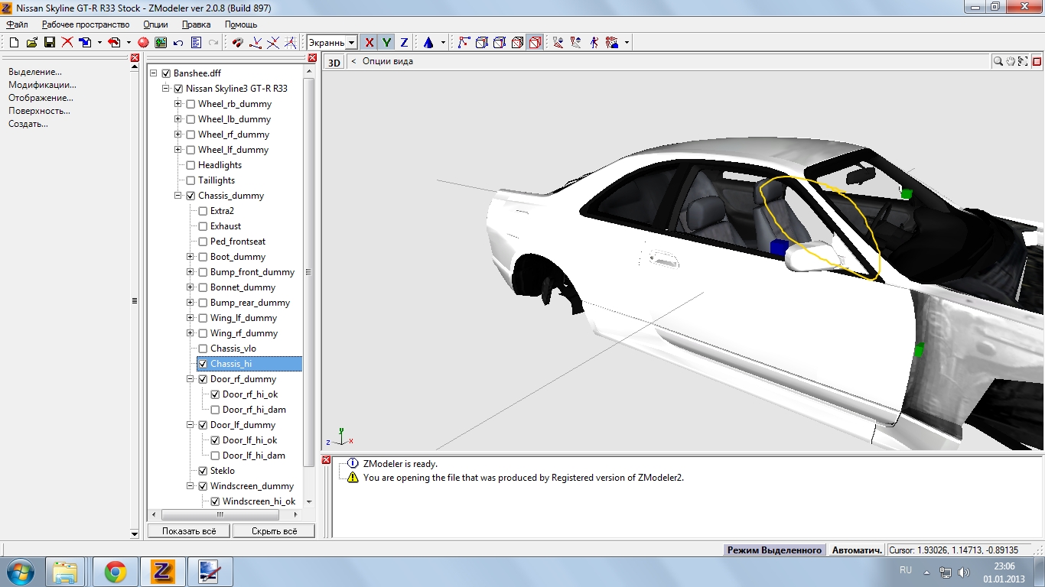Open the Файл menu

pyautogui.click(x=17, y=24)
